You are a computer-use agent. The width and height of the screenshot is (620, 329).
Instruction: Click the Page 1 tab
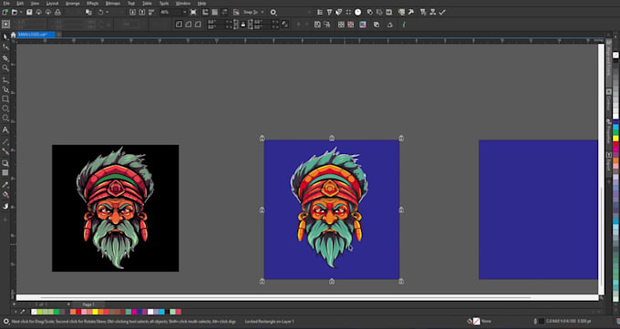pyautogui.click(x=88, y=304)
